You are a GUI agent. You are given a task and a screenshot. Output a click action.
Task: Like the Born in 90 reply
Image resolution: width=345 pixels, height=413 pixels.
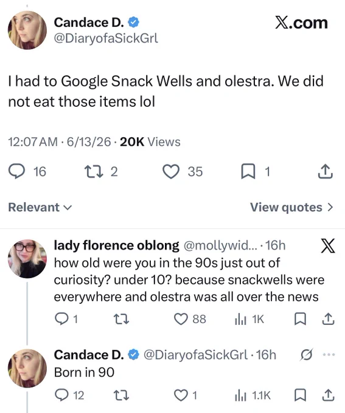pyautogui.click(x=181, y=395)
